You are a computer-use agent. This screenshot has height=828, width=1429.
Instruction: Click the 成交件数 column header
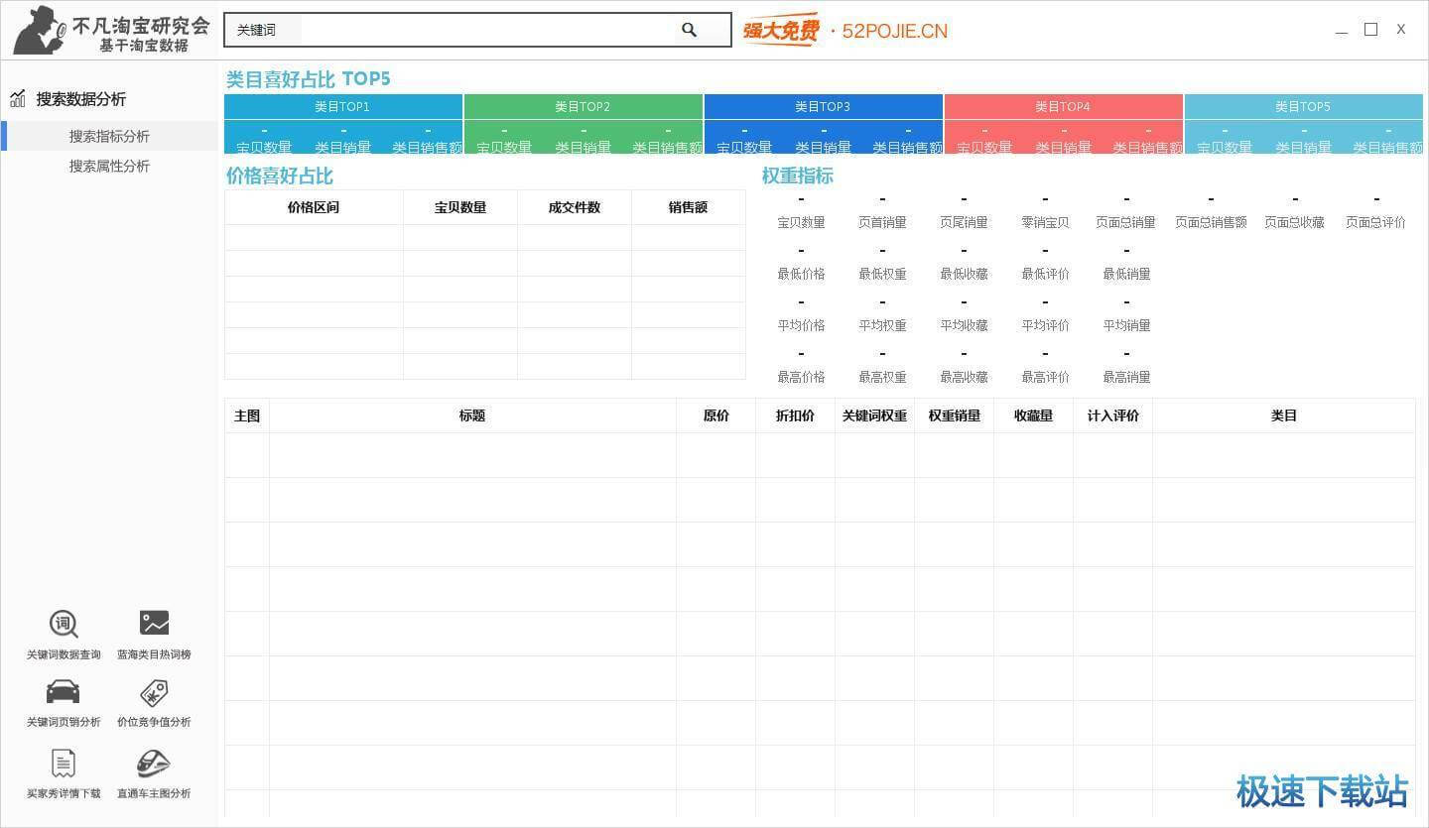(575, 207)
